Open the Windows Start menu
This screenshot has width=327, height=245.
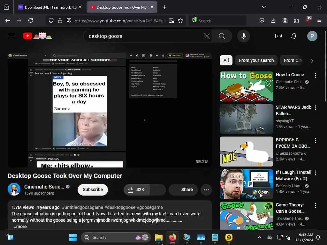(73, 237)
